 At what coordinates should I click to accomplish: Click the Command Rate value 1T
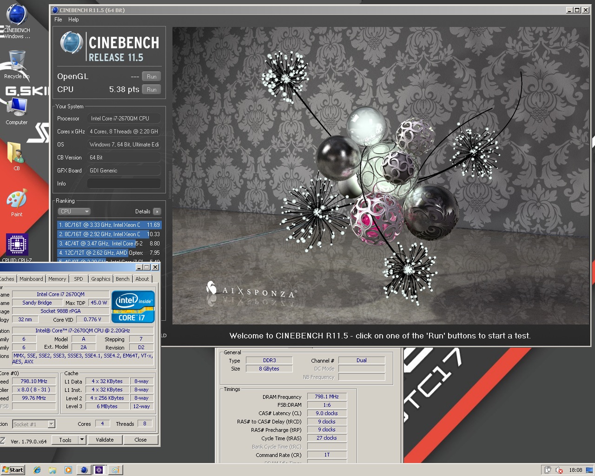327,455
